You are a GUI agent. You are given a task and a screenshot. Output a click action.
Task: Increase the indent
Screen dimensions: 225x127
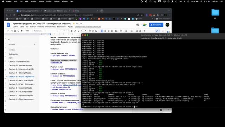[x=140, y=31]
